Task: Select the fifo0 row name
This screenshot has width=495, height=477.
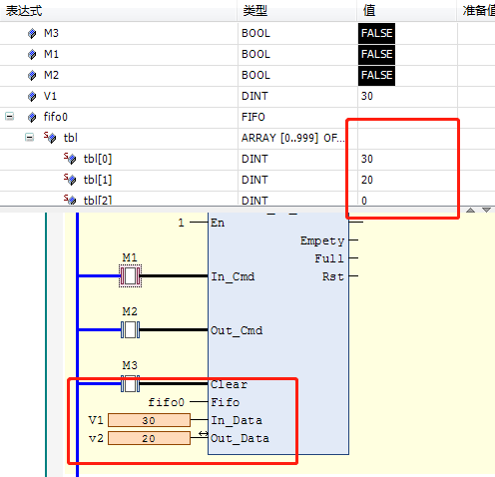Action: [x=56, y=117]
